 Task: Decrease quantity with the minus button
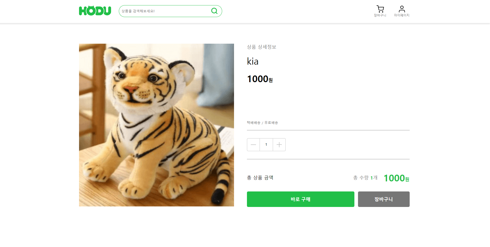tap(253, 145)
